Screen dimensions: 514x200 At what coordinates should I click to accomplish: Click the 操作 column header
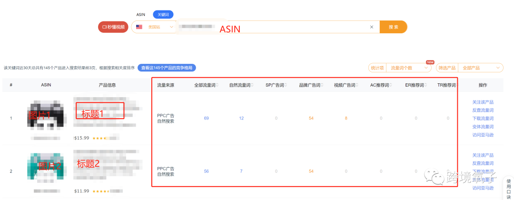point(483,85)
